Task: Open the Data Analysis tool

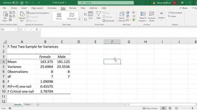Action: click(x=175, y=13)
